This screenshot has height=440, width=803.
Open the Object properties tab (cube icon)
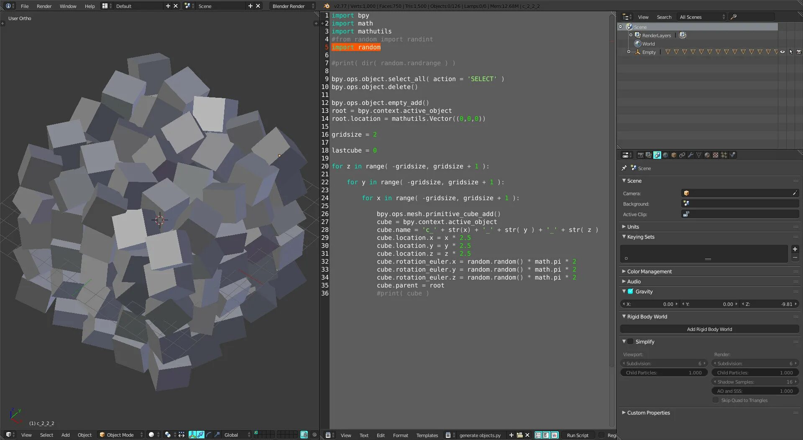tap(674, 155)
